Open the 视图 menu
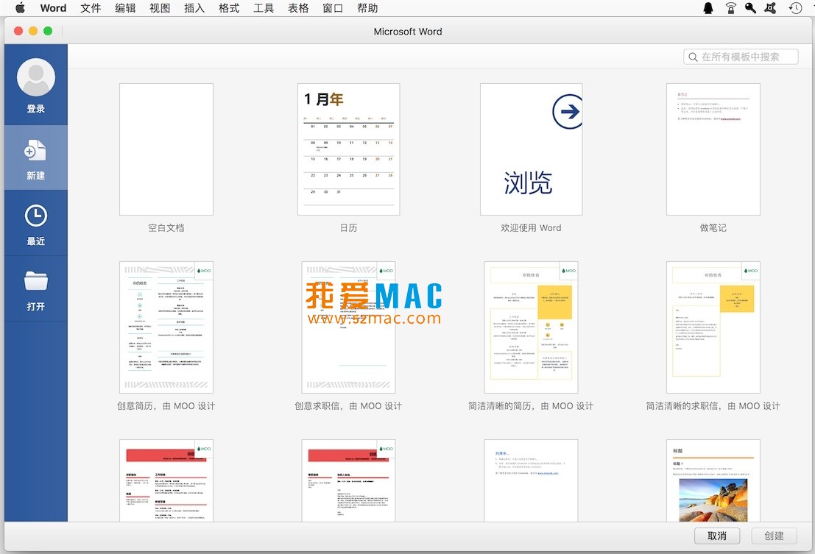 click(x=160, y=8)
